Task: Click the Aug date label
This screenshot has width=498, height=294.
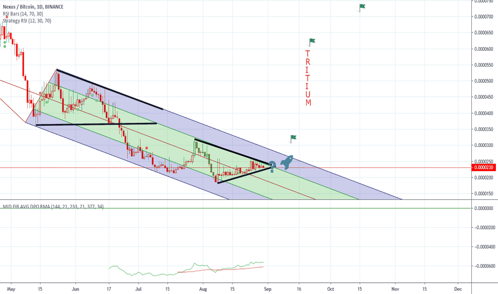Action: click(203, 289)
